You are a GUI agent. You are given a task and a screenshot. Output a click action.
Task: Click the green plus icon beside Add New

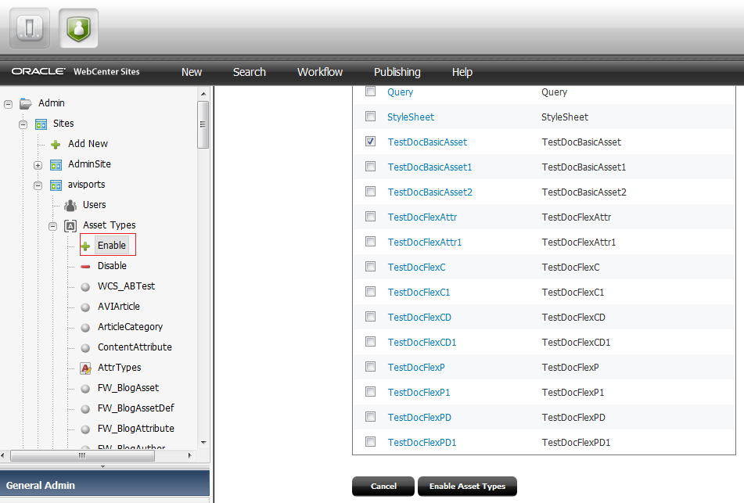[x=56, y=144]
